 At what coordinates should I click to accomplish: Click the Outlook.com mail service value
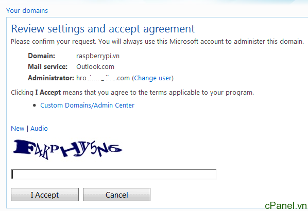tap(95, 67)
